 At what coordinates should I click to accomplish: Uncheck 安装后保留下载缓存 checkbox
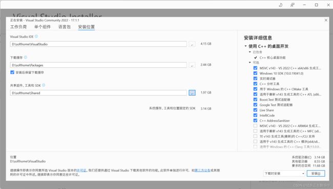tap(12, 72)
